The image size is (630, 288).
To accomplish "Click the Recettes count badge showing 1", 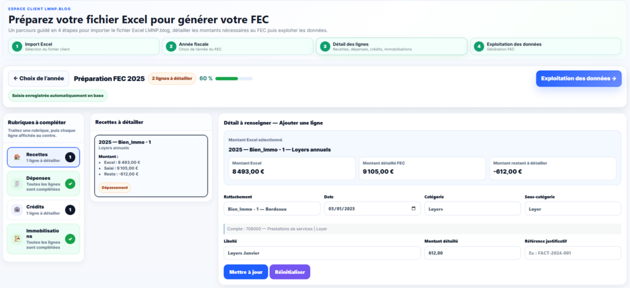I will point(70,157).
